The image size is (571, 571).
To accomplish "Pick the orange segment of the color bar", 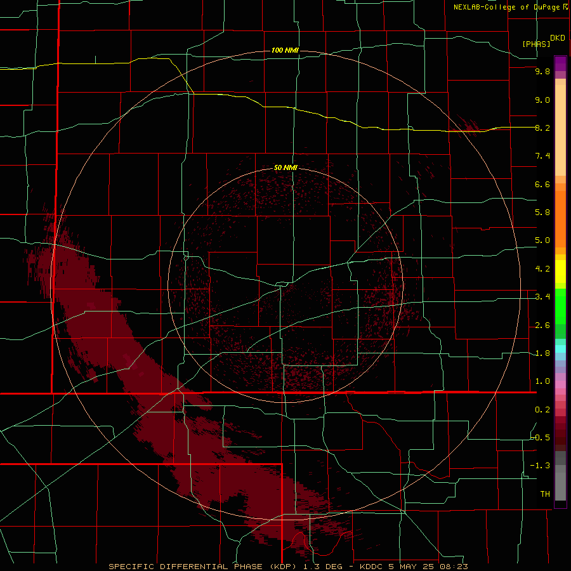I will [x=560, y=219].
